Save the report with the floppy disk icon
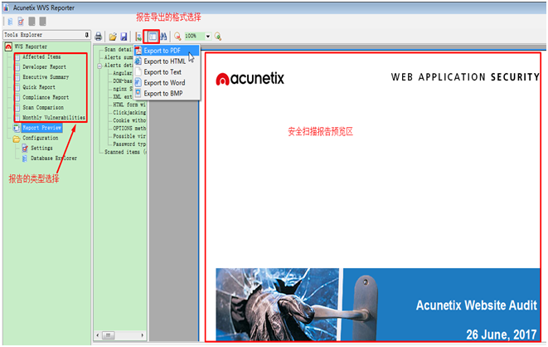This screenshot has height=347, width=548. tap(124, 37)
